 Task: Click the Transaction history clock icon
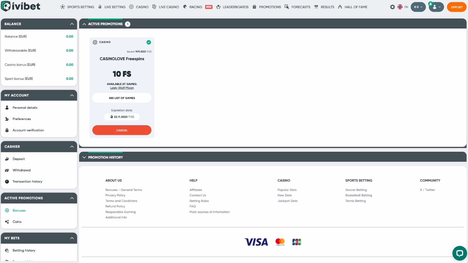pyautogui.click(x=7, y=181)
